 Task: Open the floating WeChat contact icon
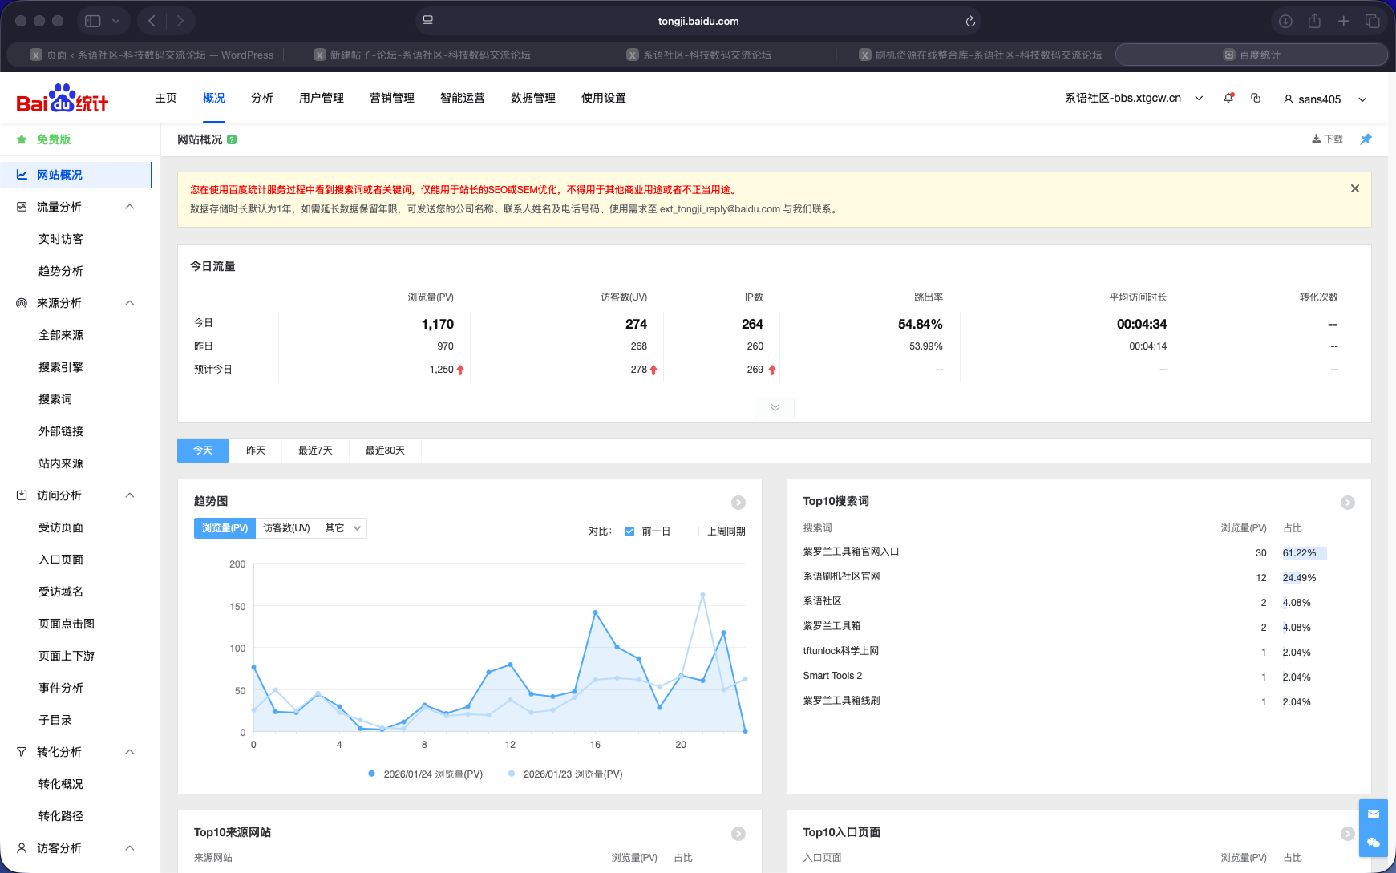[x=1373, y=843]
